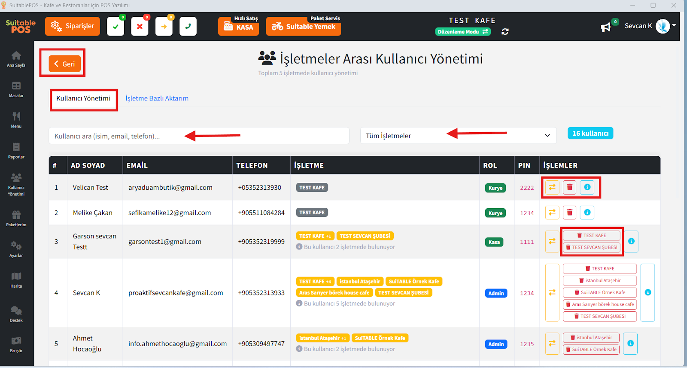Click the red X cancelled orders icon
This screenshot has width=687, height=368.
[x=140, y=27]
